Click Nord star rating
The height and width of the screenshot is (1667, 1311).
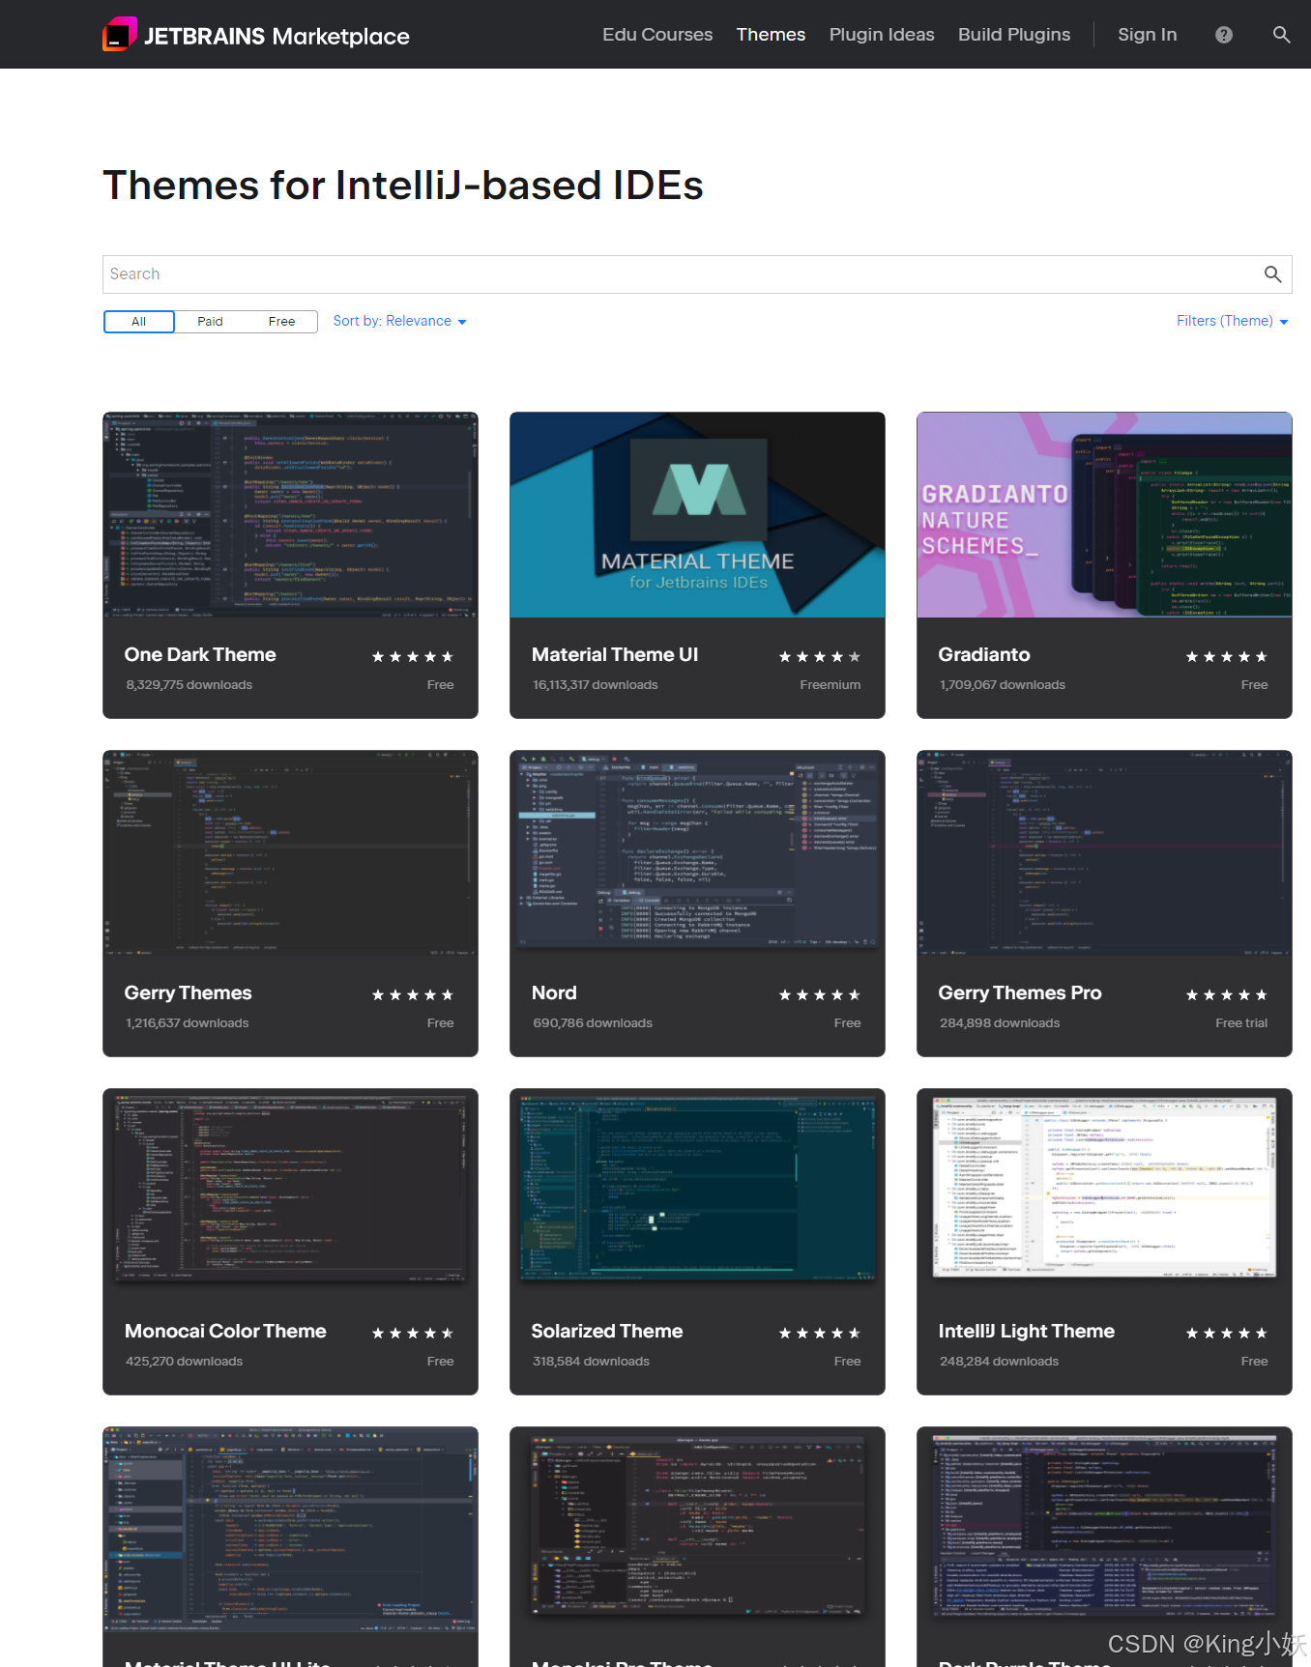[x=820, y=994]
